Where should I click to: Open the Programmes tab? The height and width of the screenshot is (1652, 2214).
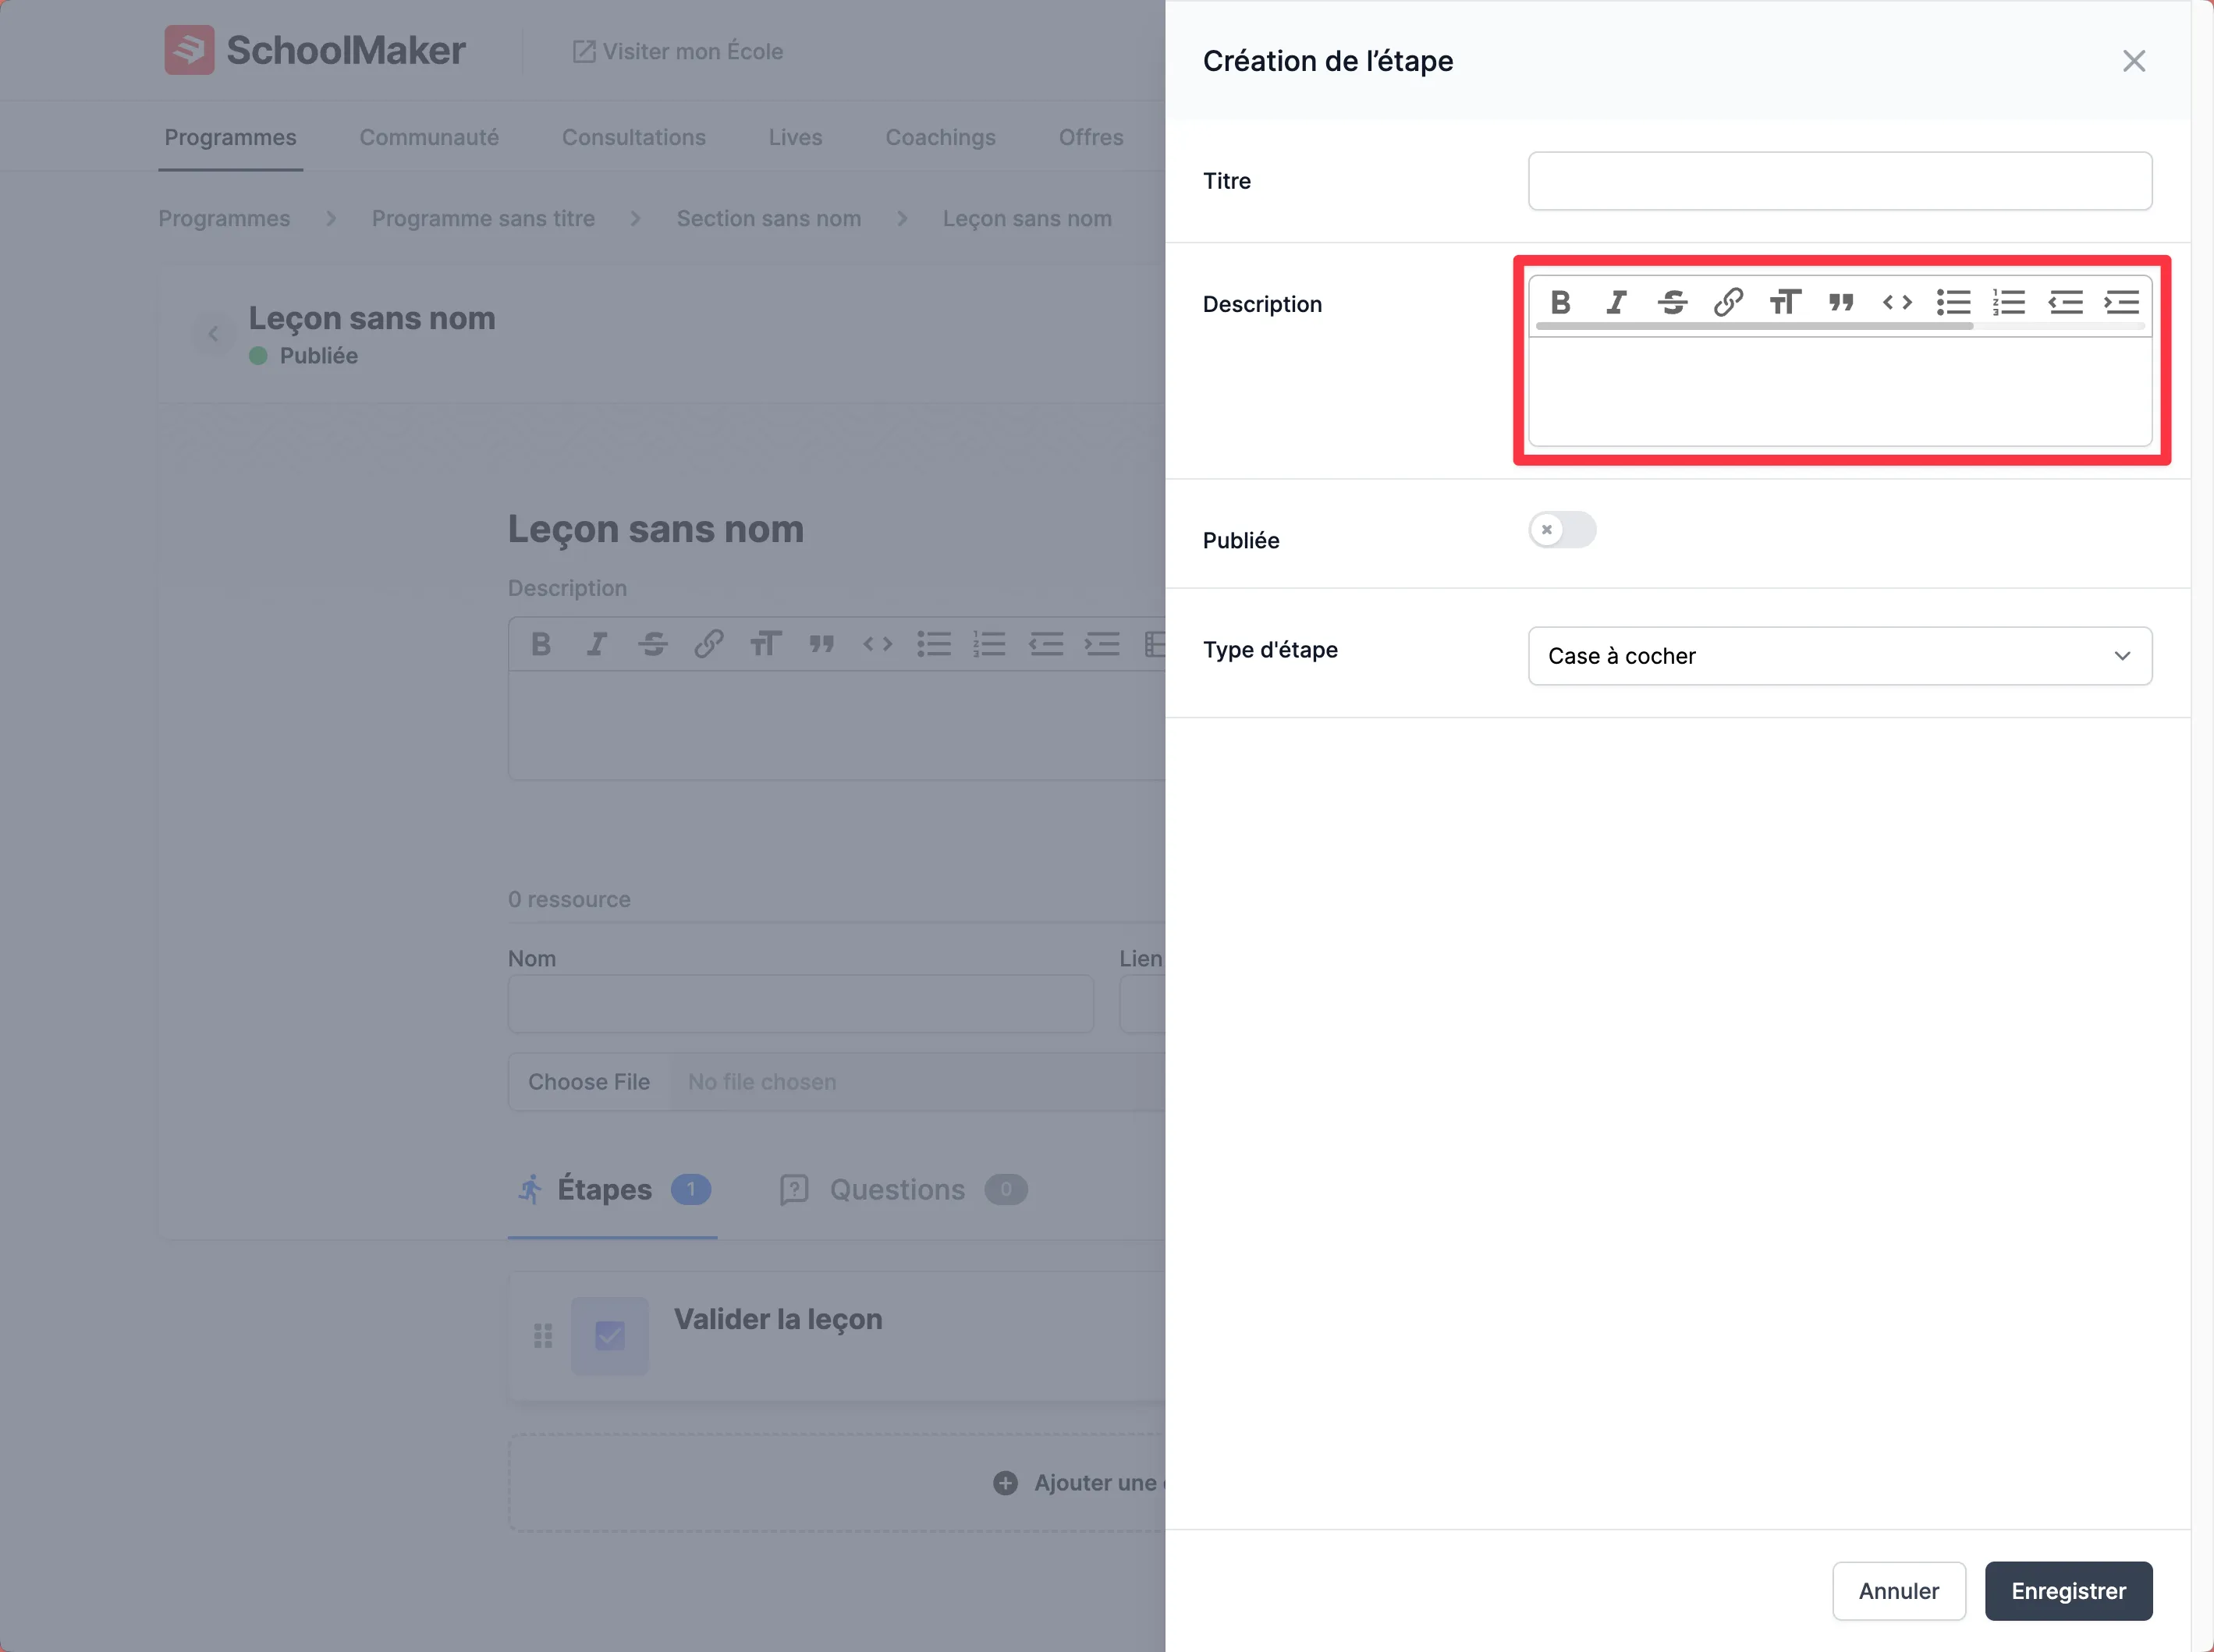coord(230,137)
